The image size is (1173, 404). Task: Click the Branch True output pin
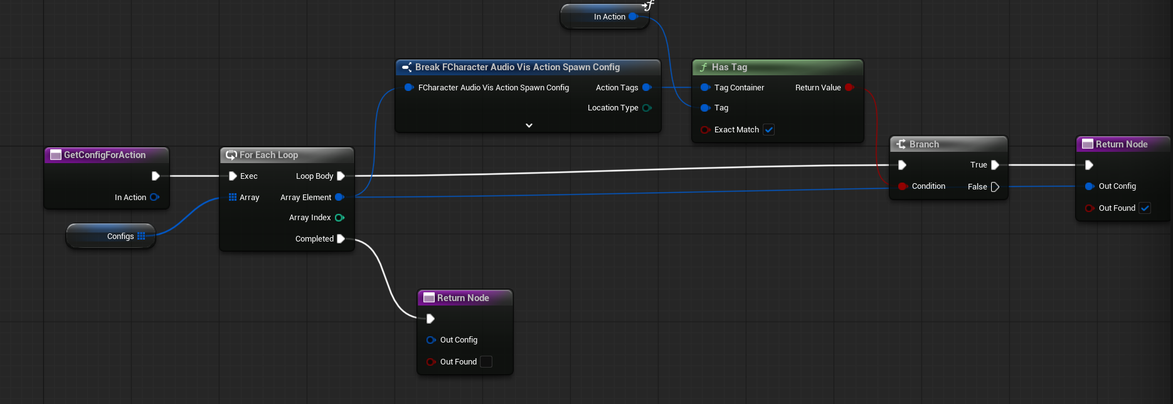tap(995, 165)
